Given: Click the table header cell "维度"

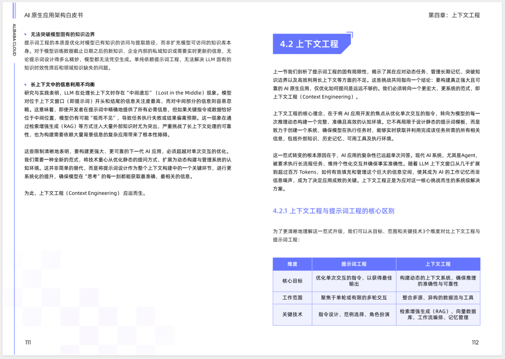Looking at the screenshot, I should tap(292, 264).
